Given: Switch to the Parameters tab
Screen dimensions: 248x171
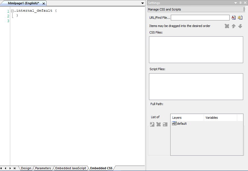Looking at the screenshot, I should pos(43,168).
